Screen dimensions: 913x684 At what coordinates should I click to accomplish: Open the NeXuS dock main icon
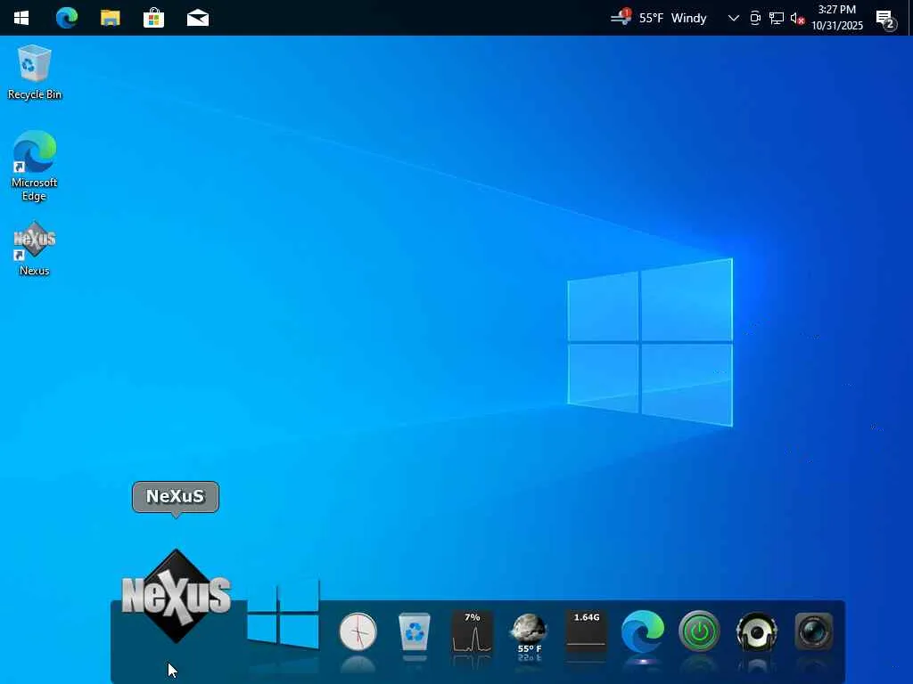point(176,596)
